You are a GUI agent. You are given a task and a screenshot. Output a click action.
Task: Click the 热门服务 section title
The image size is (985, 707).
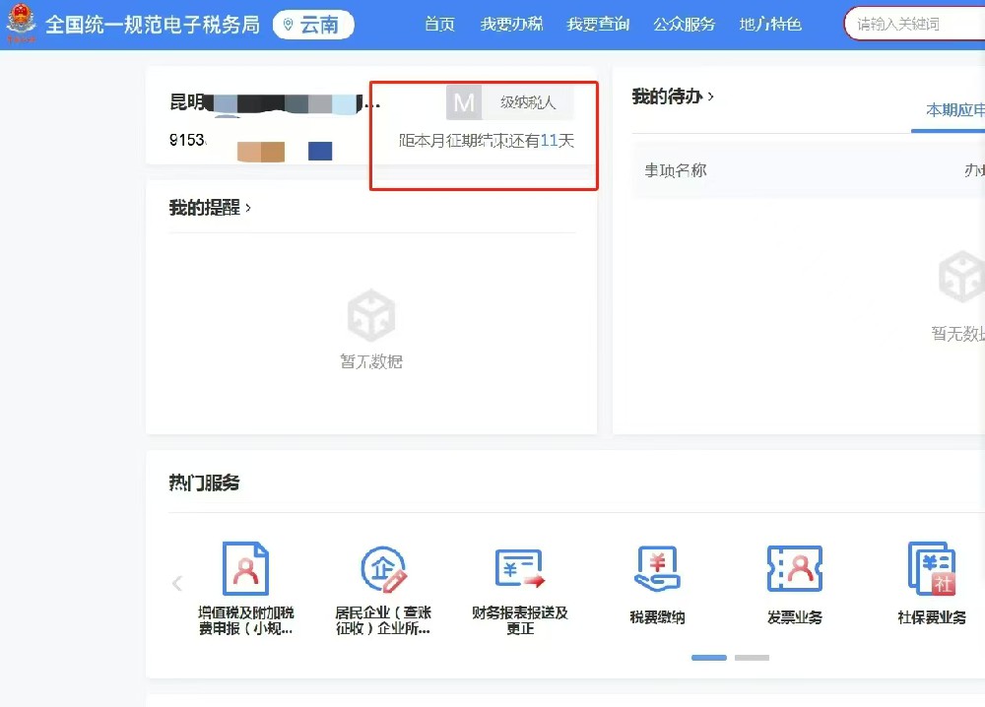point(204,482)
